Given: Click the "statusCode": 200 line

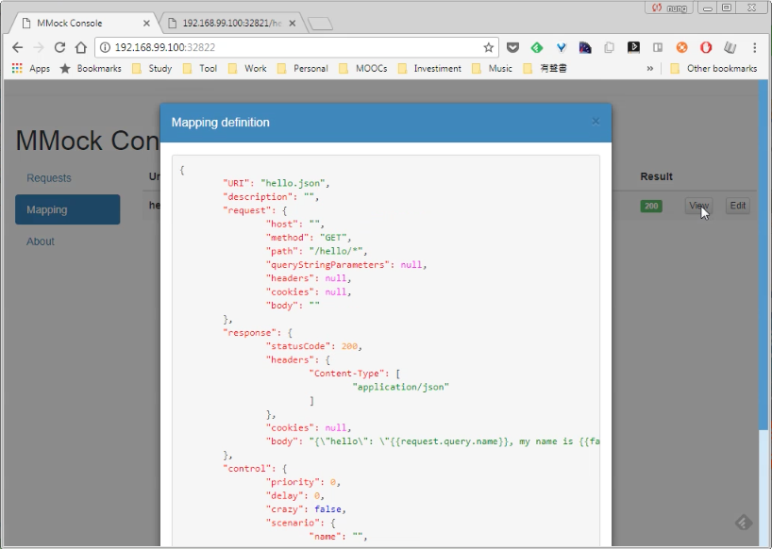Looking at the screenshot, I should click(x=314, y=346).
